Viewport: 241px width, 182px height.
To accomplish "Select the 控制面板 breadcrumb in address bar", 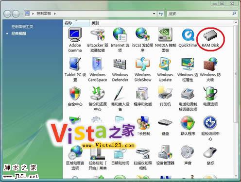I will click(x=44, y=14).
